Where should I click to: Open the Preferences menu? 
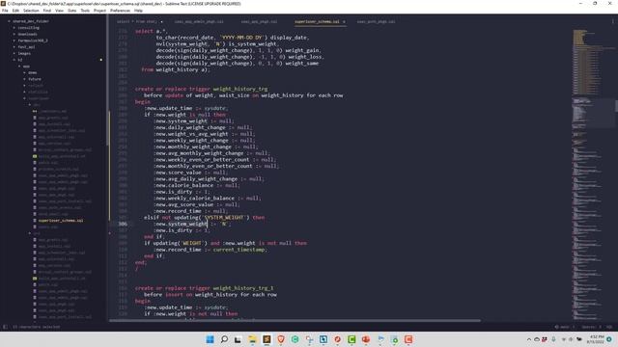tap(120, 11)
